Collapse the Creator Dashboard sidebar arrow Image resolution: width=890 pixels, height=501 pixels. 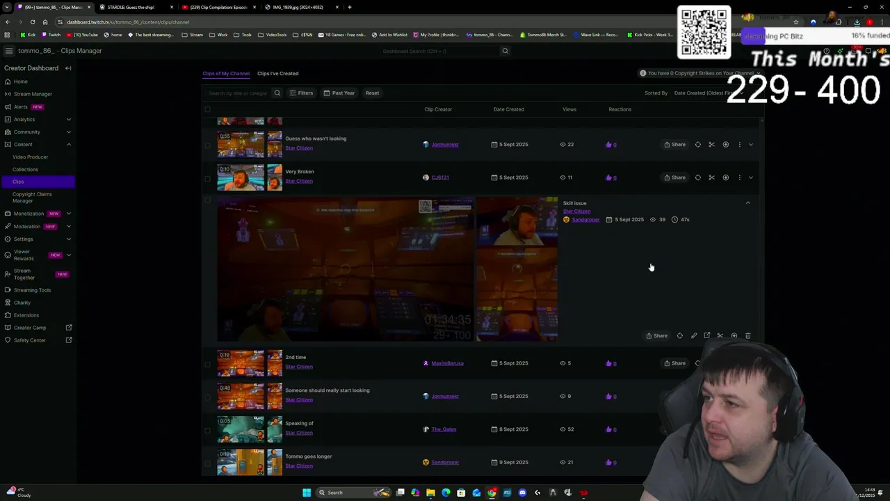tap(68, 68)
